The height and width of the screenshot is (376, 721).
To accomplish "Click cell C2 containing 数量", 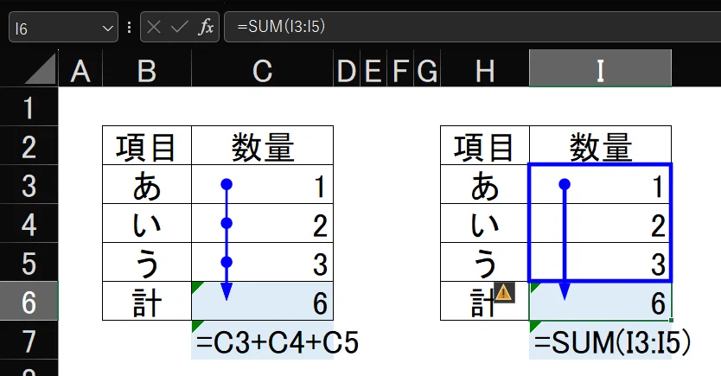I will coord(262,146).
